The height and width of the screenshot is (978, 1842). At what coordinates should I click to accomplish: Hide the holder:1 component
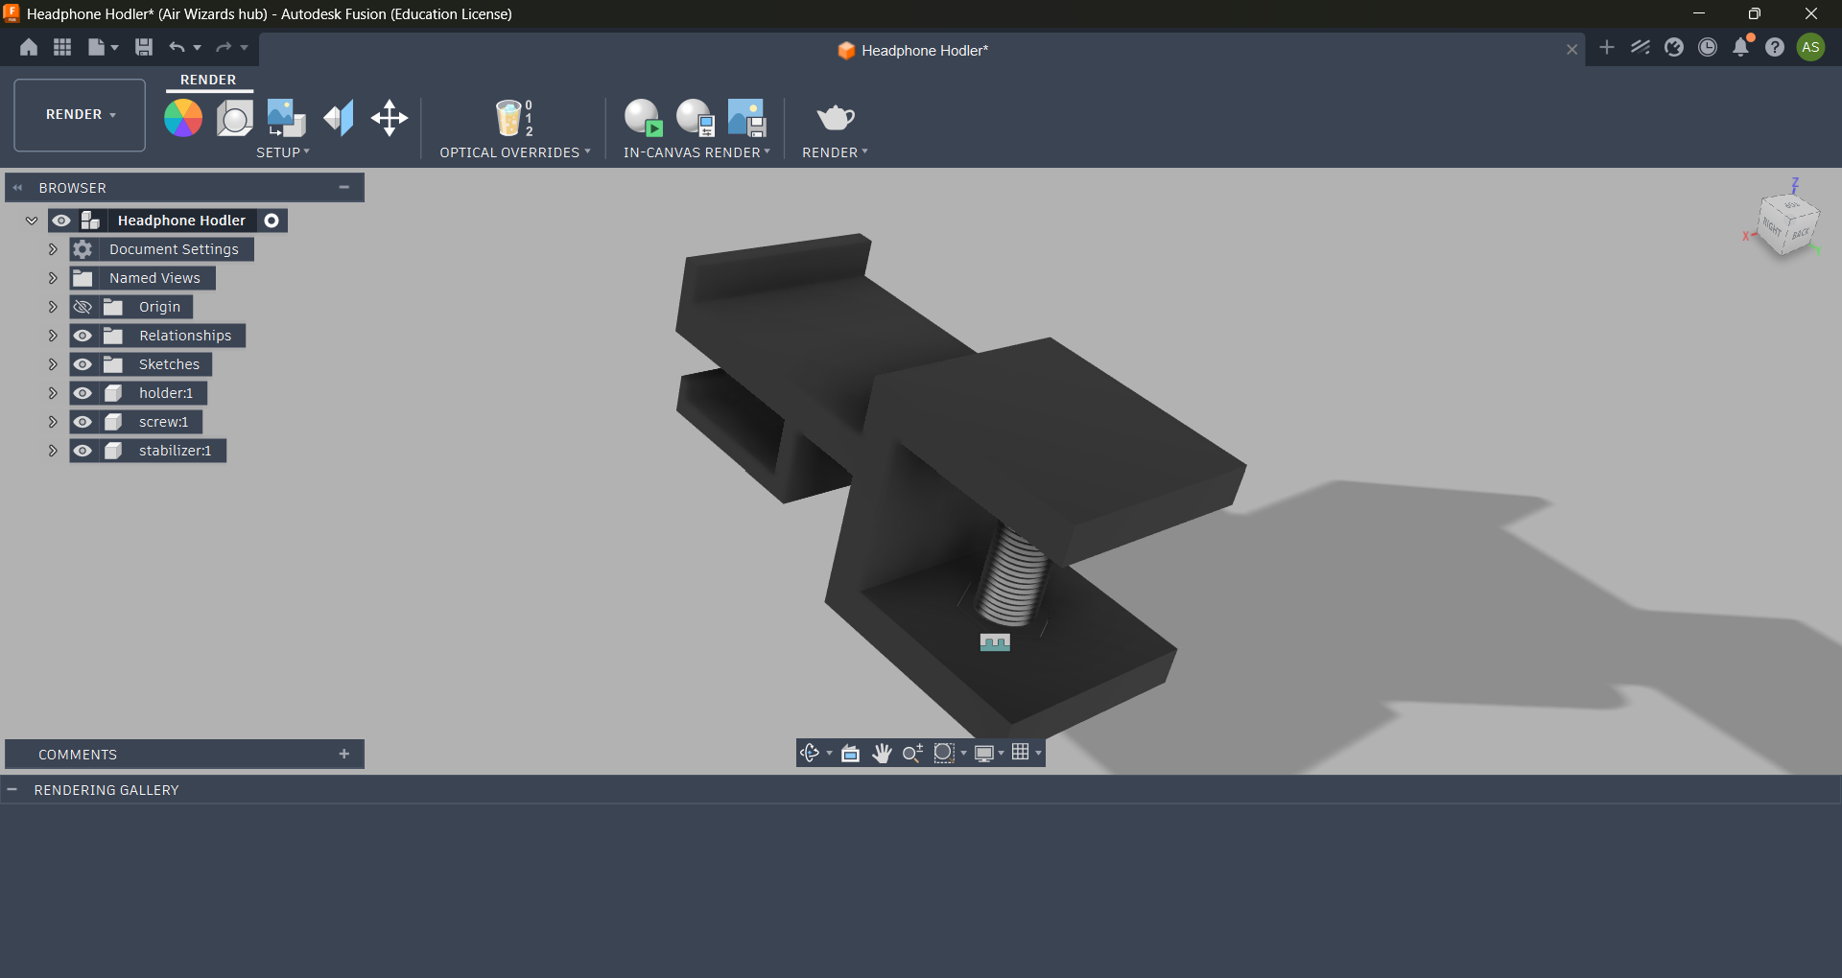(x=83, y=393)
